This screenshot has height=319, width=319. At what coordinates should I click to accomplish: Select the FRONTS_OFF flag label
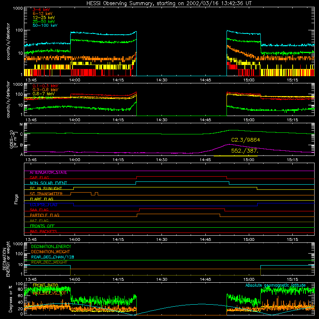click(42, 226)
